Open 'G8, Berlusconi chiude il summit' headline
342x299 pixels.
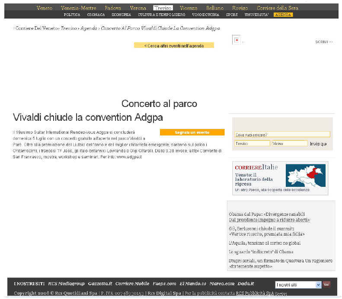(266, 231)
